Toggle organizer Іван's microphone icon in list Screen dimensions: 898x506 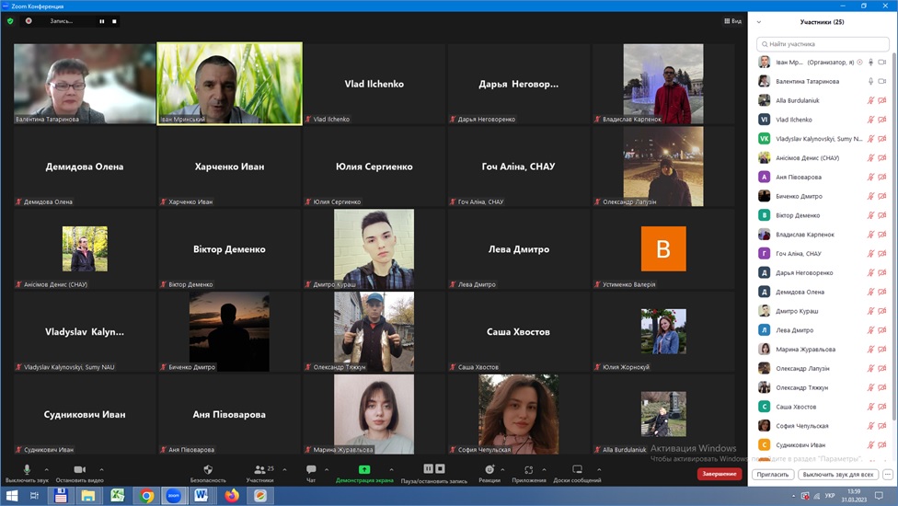870,62
